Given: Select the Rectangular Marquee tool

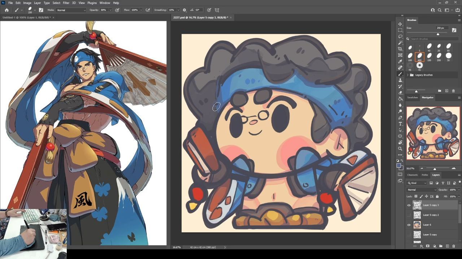Looking at the screenshot, I should [400, 30].
